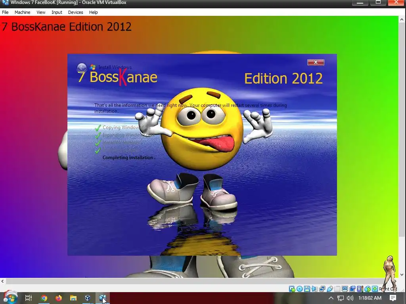Open File Explorer from the taskbar

pyautogui.click(x=73, y=298)
